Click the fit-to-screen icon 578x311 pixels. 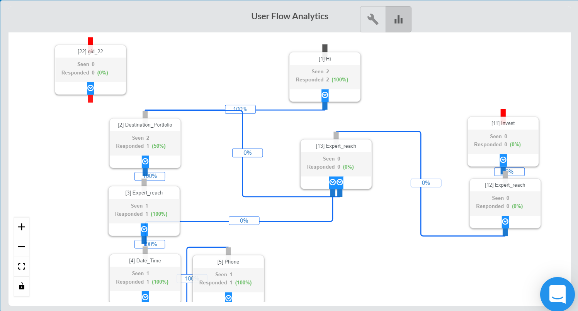tap(22, 266)
